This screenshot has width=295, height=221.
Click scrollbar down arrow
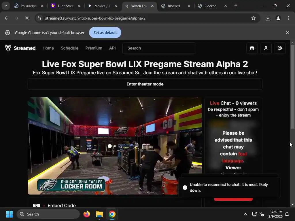(x=292, y=205)
